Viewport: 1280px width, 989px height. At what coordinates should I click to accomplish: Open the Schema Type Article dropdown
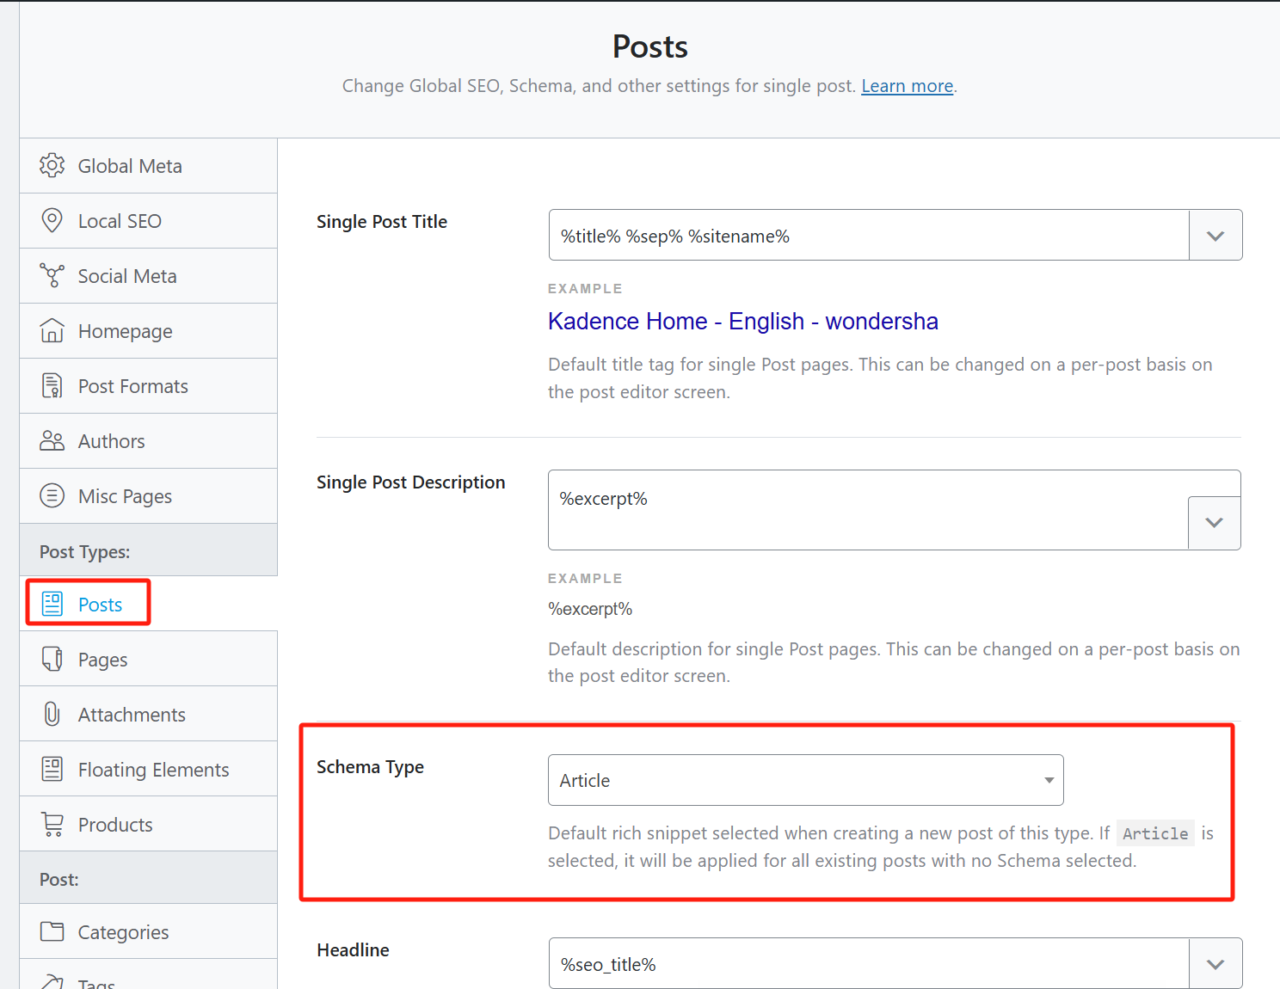coord(805,781)
